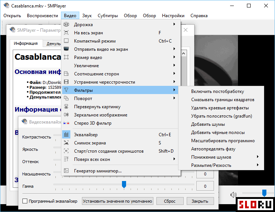This screenshot has width=275, height=212.
Task: Expand the Размытие/Резкость submenu
Action: [221, 165]
